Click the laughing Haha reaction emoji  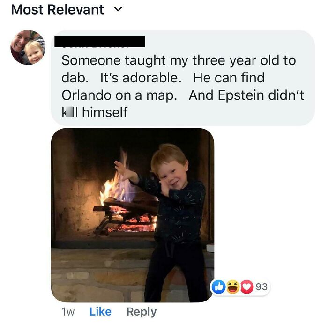pos(233,286)
